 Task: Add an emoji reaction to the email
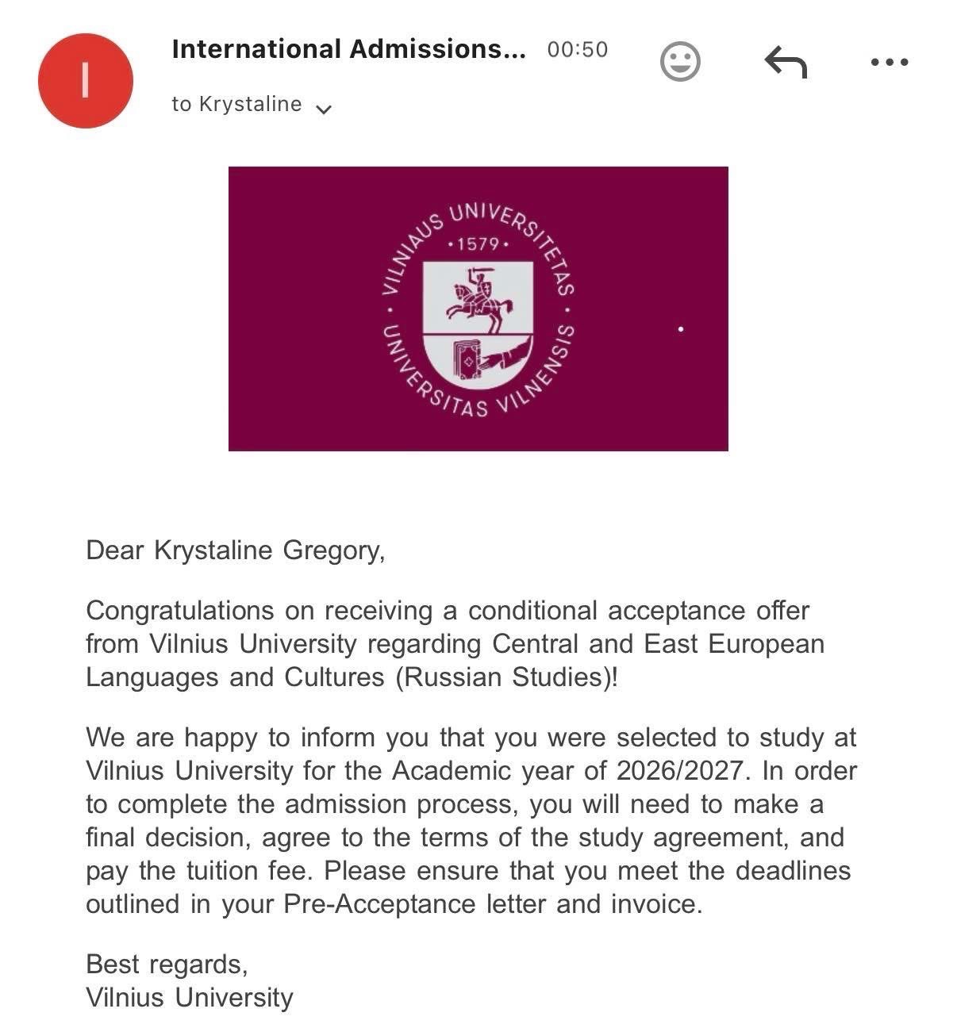(680, 61)
